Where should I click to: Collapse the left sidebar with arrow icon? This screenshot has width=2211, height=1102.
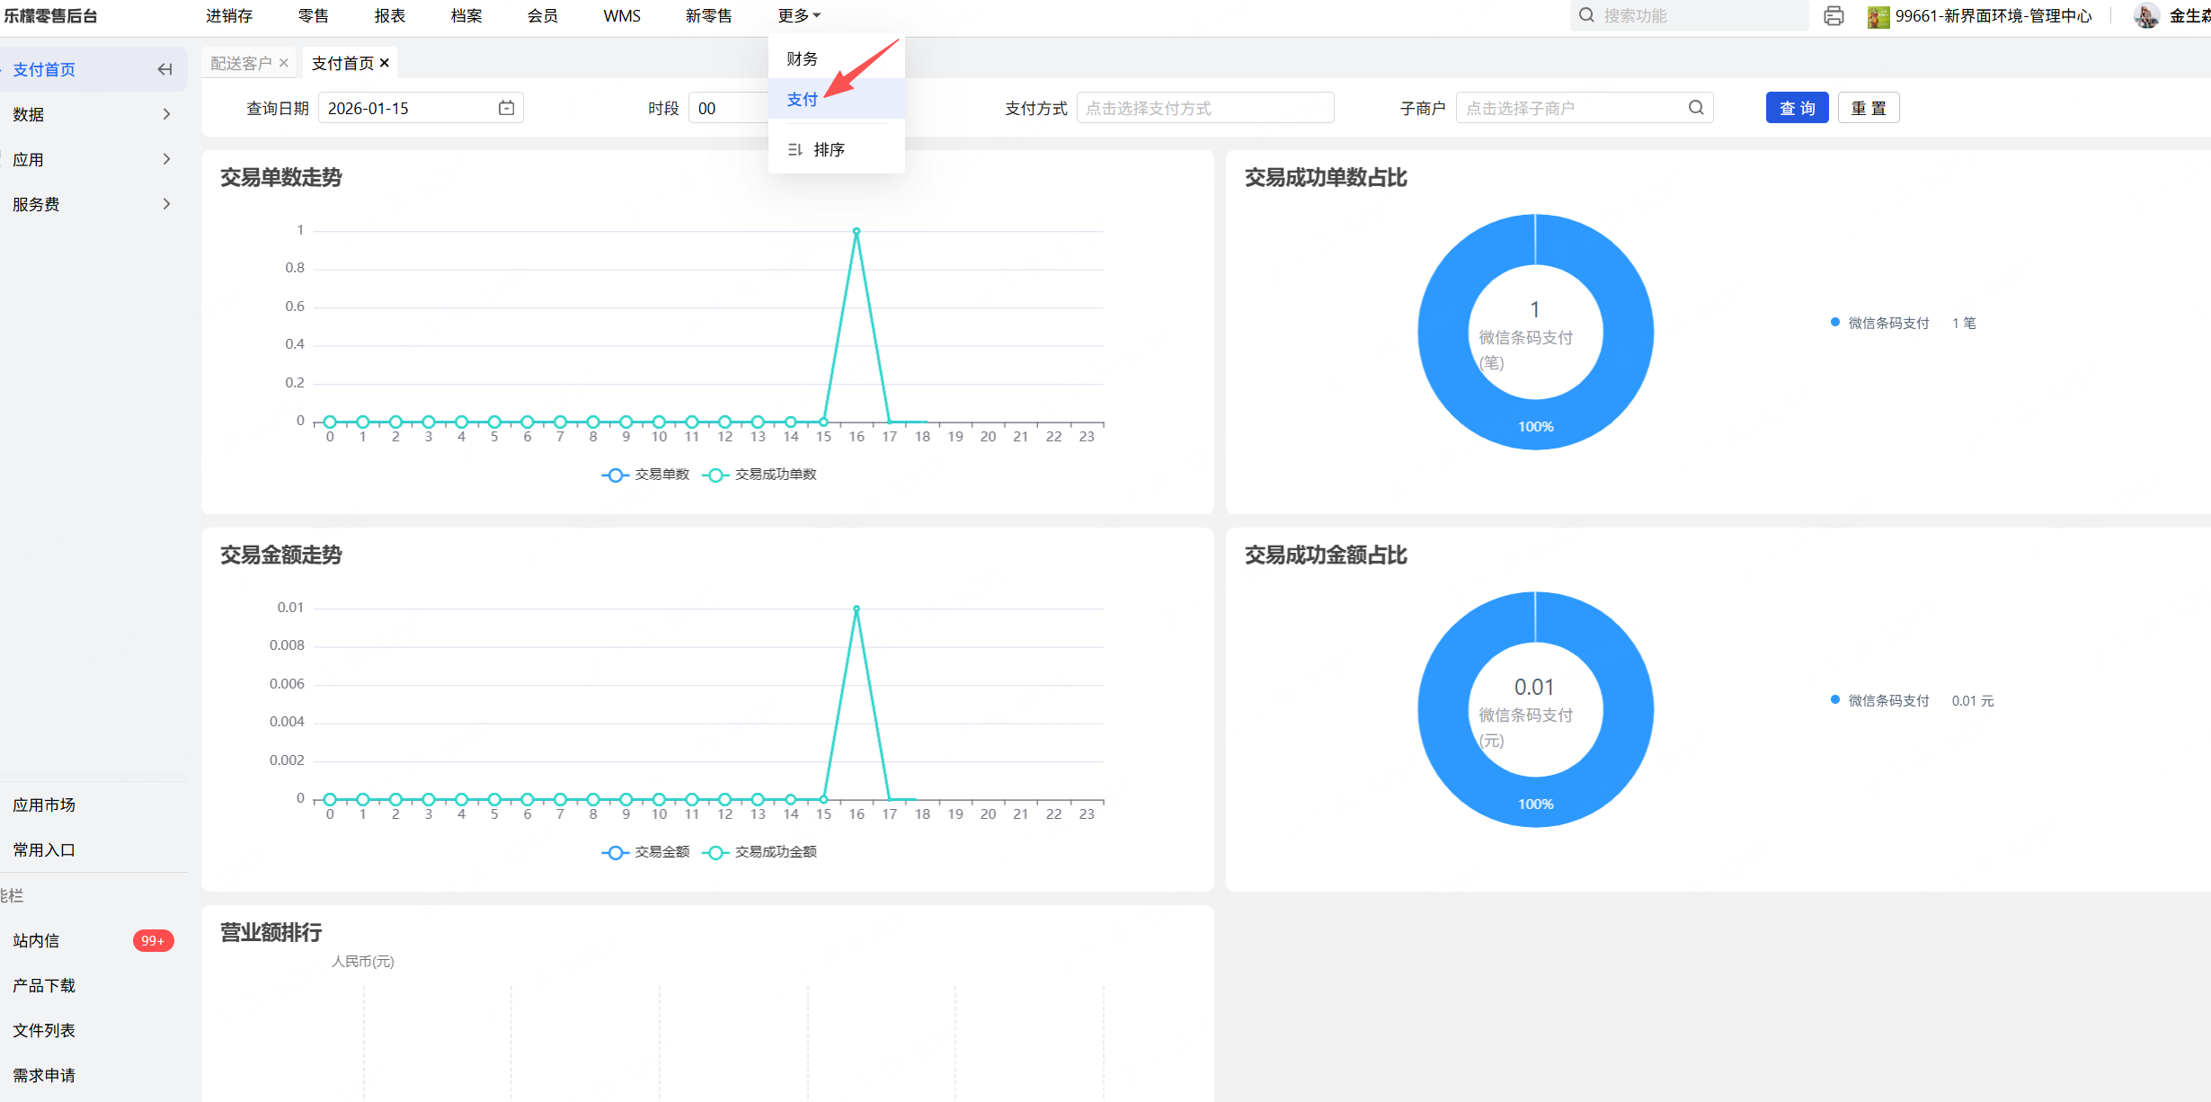(164, 69)
